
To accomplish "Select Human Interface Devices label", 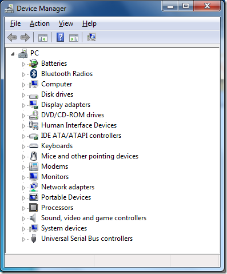I will (x=79, y=125).
